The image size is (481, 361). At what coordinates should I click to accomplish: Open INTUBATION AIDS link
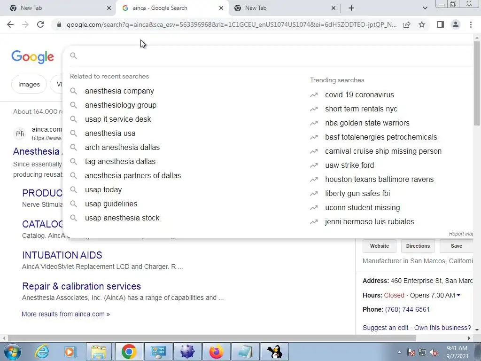[62, 255]
